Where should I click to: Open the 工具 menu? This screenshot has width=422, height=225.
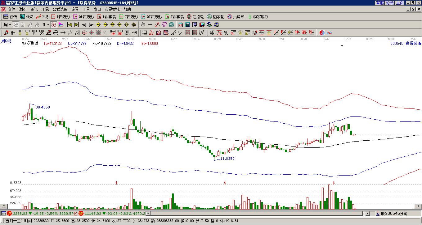(x=86, y=10)
